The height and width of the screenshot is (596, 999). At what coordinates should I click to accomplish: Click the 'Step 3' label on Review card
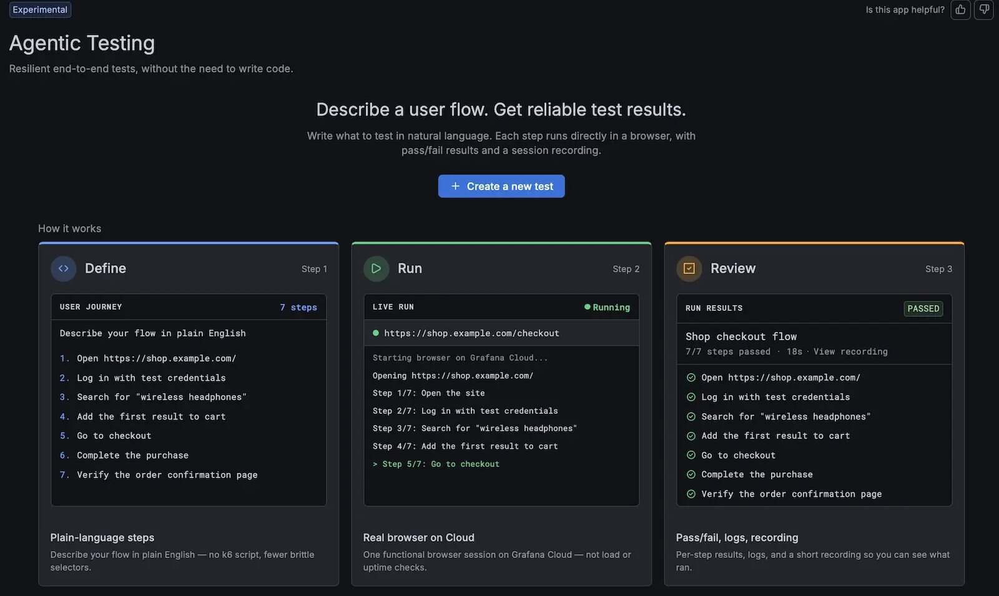click(x=938, y=269)
